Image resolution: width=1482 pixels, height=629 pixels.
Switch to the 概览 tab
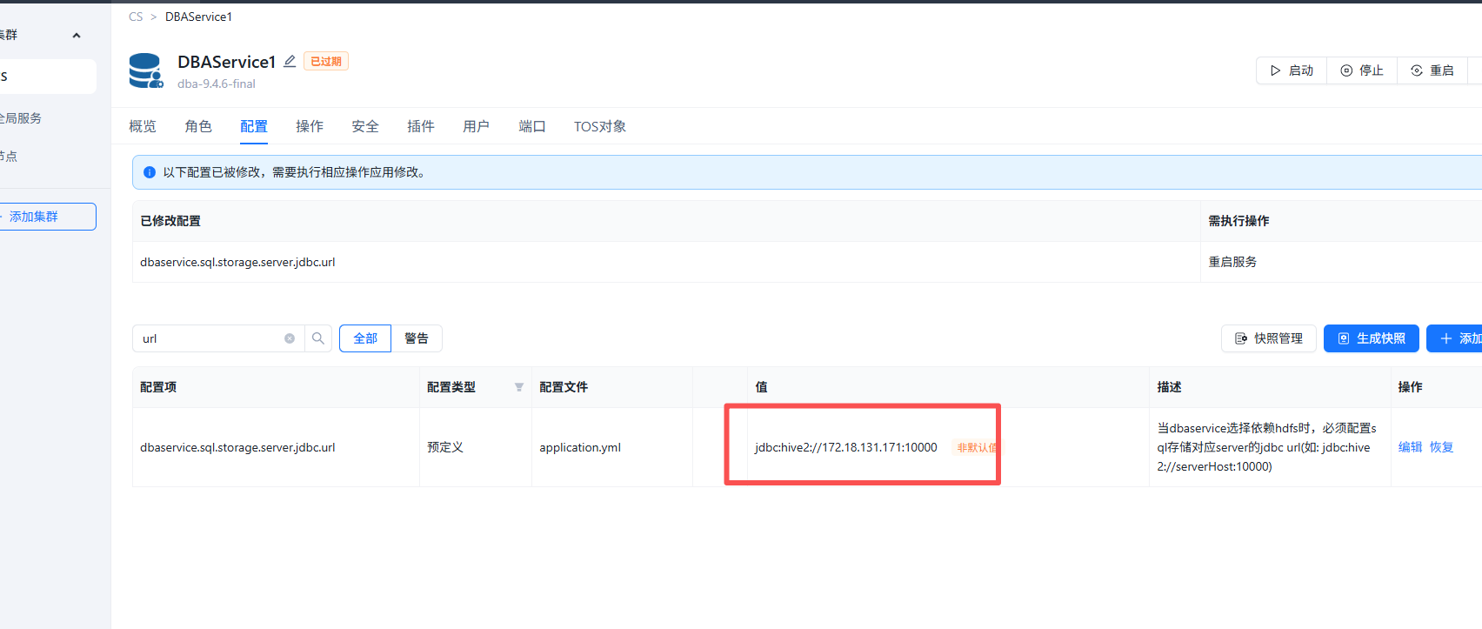click(143, 126)
